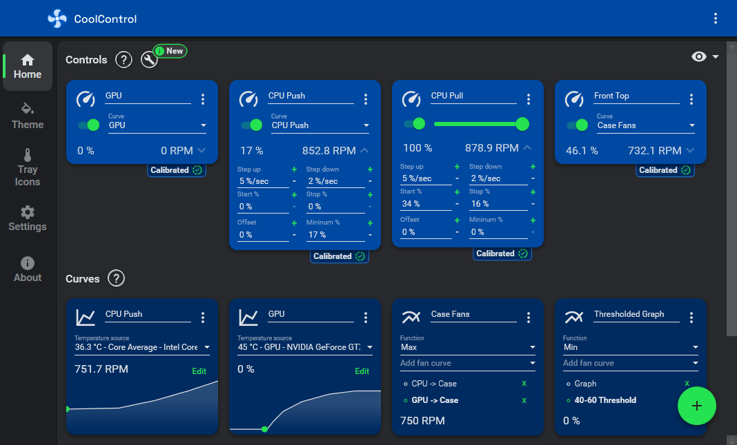Remove the CPU -> Case fan curve
Image resolution: width=737 pixels, height=445 pixels.
pyautogui.click(x=524, y=384)
